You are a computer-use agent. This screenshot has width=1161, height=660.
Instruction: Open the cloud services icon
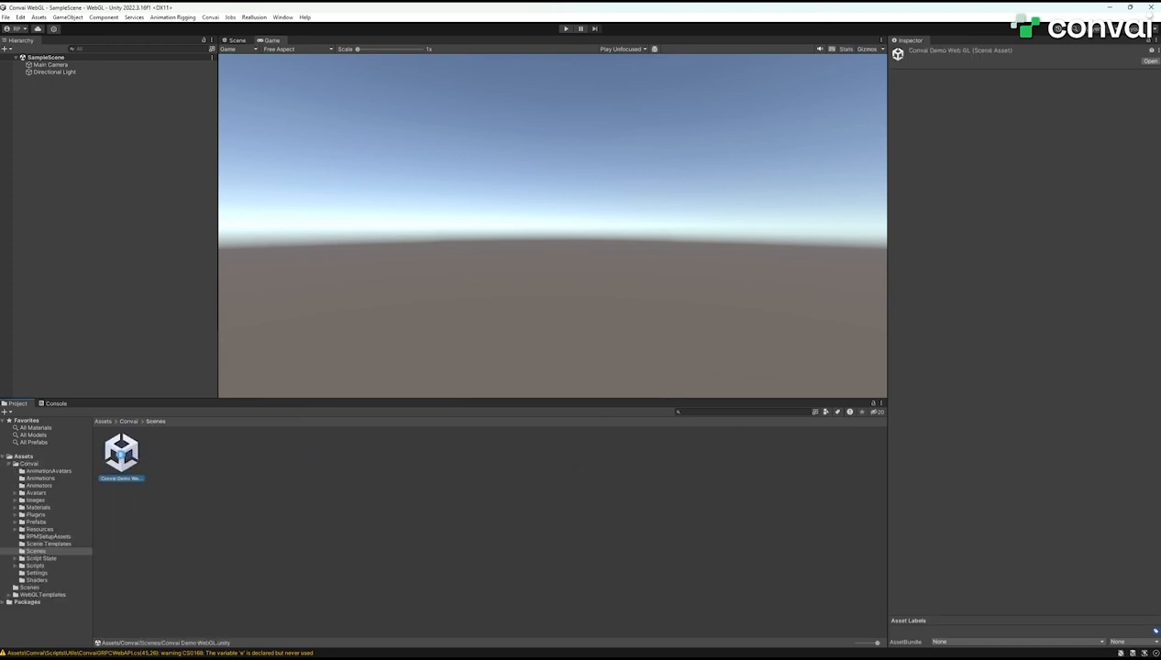point(38,28)
